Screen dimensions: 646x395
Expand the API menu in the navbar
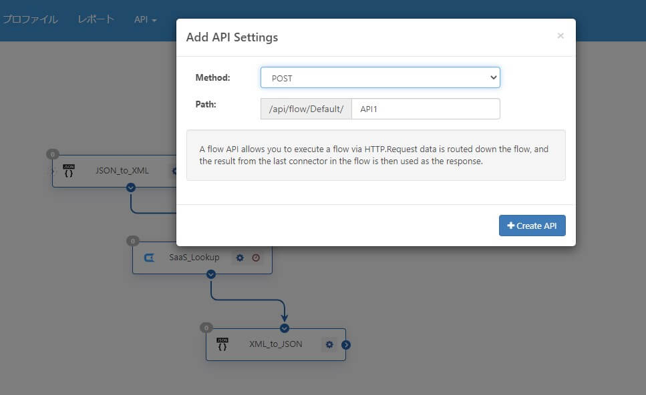pyautogui.click(x=145, y=19)
